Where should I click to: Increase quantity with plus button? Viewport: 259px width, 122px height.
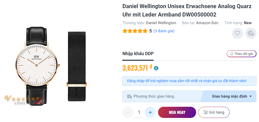coord(150,112)
